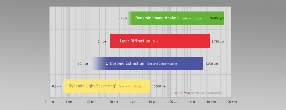The image size is (286, 110).
Task: Click the Photon cross correlation spektroscopy footnote
Action: pyautogui.click(x=197, y=93)
